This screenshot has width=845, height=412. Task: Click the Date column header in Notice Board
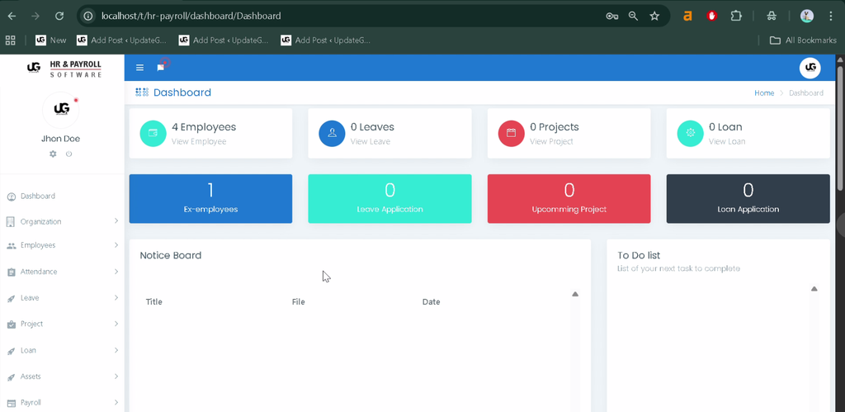pyautogui.click(x=431, y=302)
